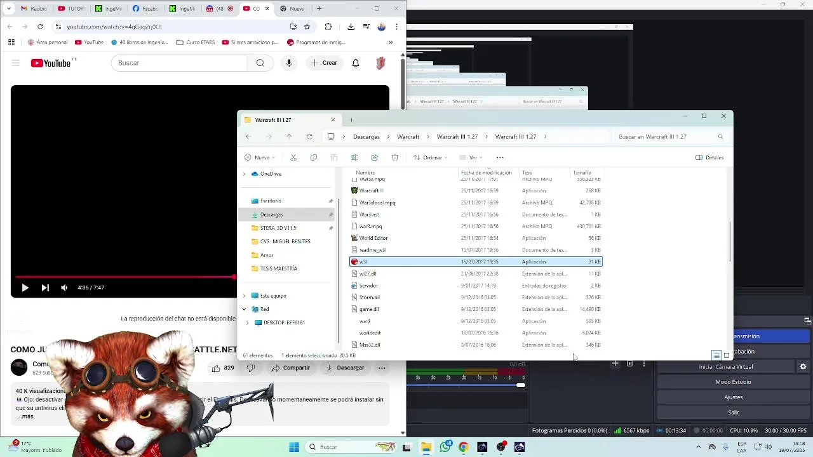Bookmark page with Chrome star icon

[307, 27]
